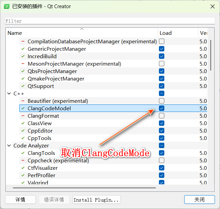
Task: Toggle the Cppcheck load checkbox
Action: point(162,160)
